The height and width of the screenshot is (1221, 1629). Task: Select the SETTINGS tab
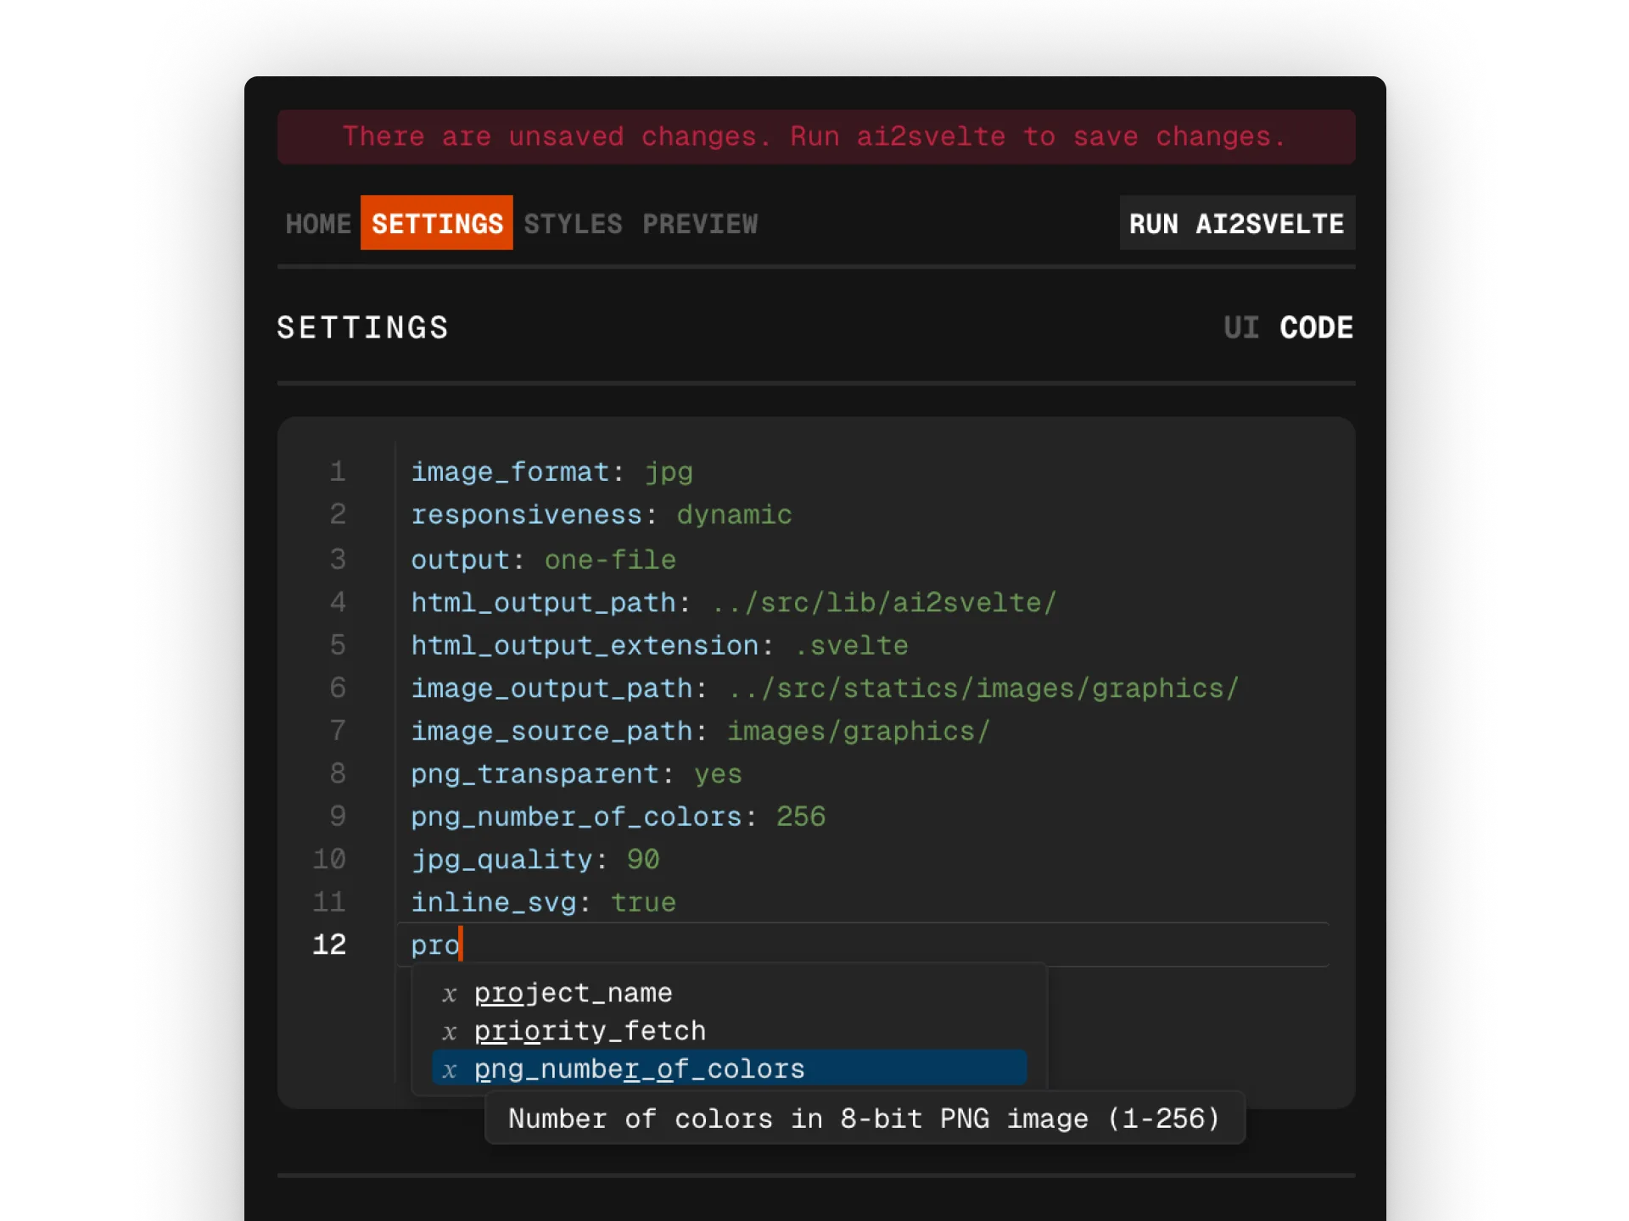point(436,224)
